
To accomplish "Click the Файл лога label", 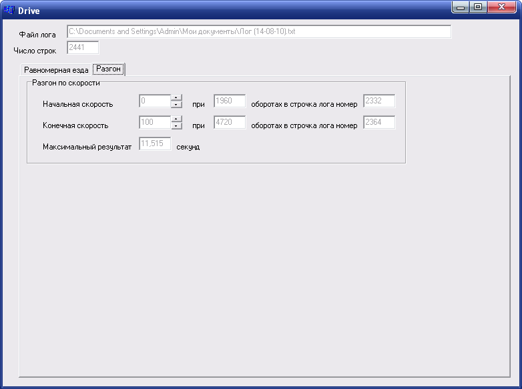I will pyautogui.click(x=37, y=35).
